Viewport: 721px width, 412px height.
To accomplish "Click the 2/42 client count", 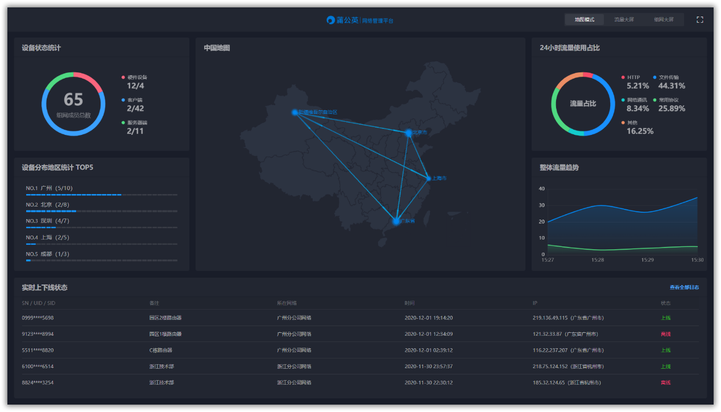I will [135, 109].
